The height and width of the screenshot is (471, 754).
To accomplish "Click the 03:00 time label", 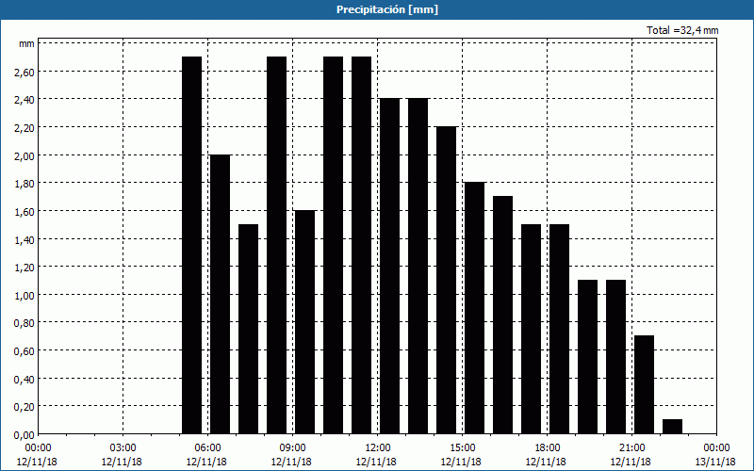I will (x=123, y=448).
